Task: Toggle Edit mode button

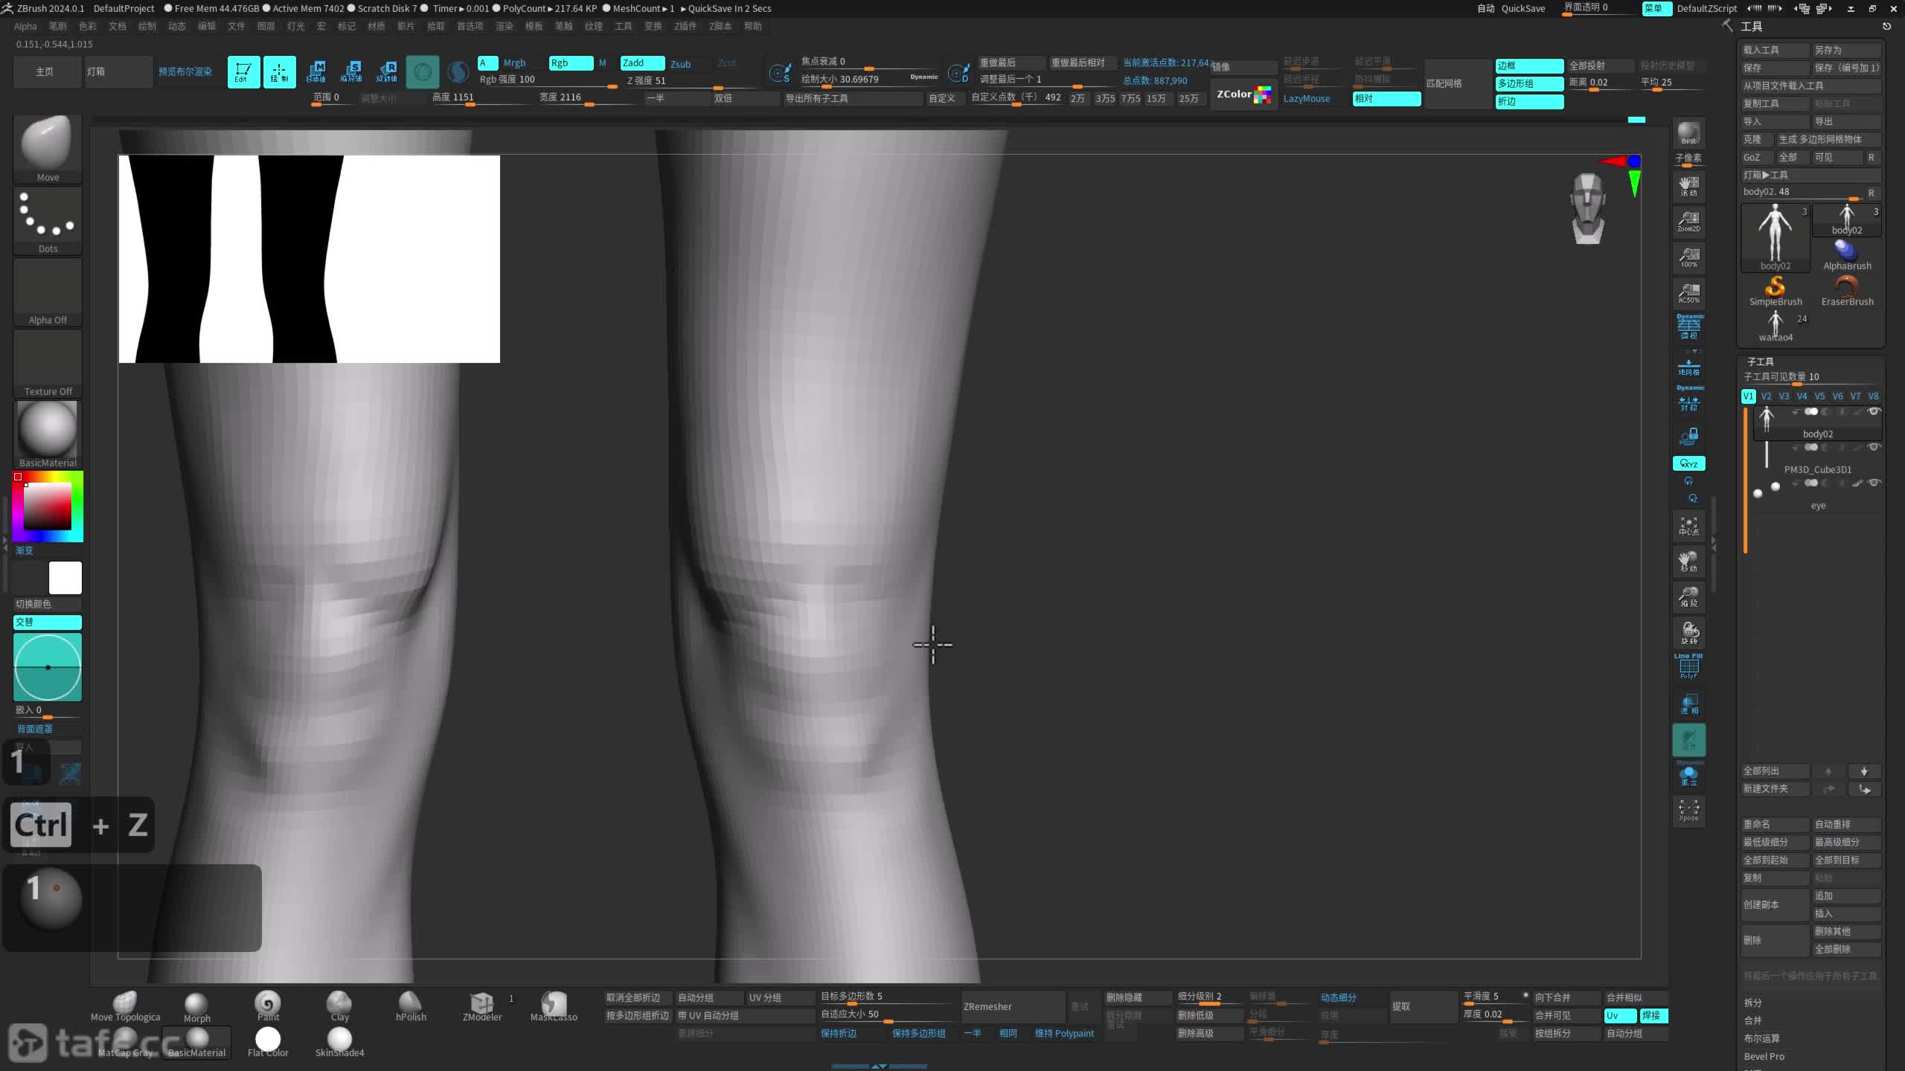Action: [x=243, y=71]
